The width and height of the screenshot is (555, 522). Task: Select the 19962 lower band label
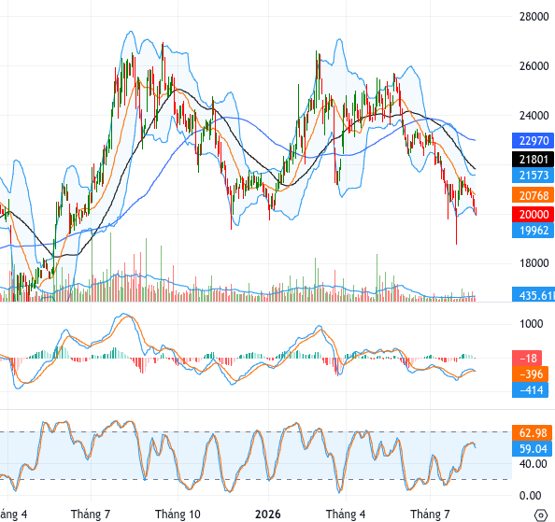pyautogui.click(x=534, y=231)
